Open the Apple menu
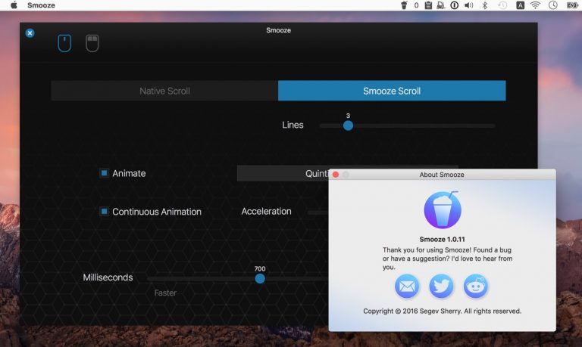 [14, 5]
